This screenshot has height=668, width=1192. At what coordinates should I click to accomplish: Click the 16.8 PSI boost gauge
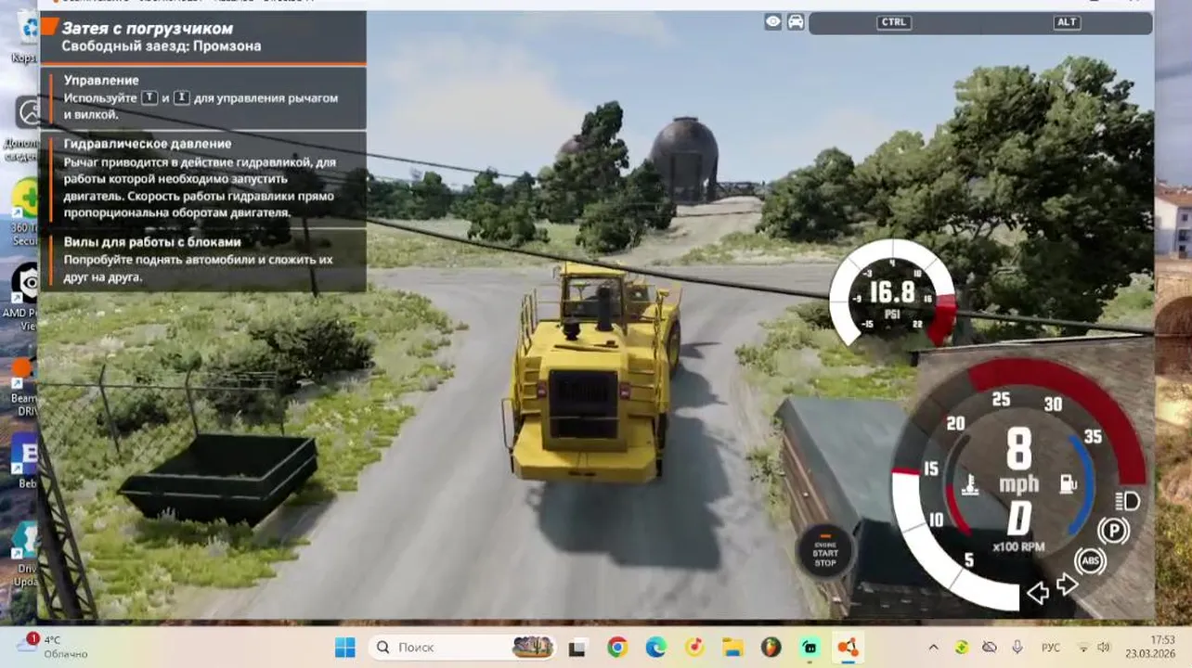point(892,293)
